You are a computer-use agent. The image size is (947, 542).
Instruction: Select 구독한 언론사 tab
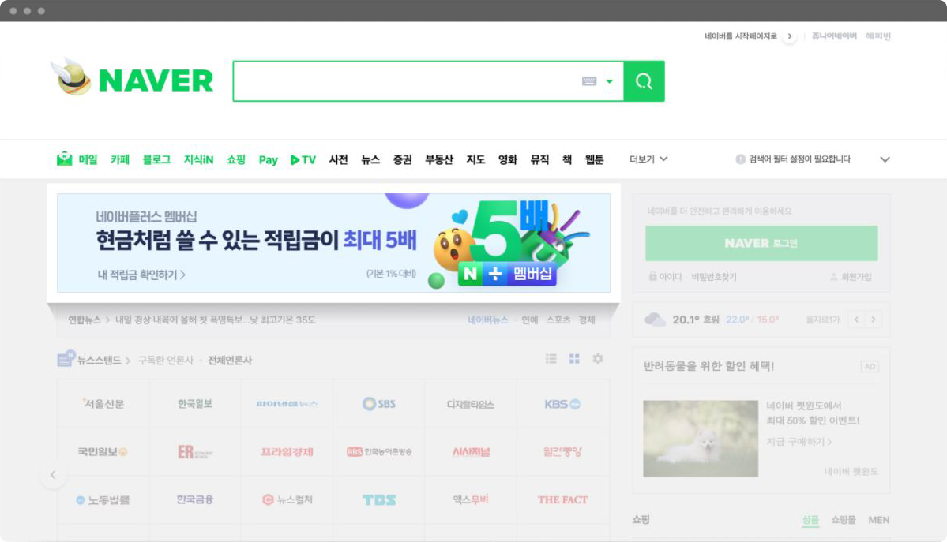pyautogui.click(x=166, y=361)
